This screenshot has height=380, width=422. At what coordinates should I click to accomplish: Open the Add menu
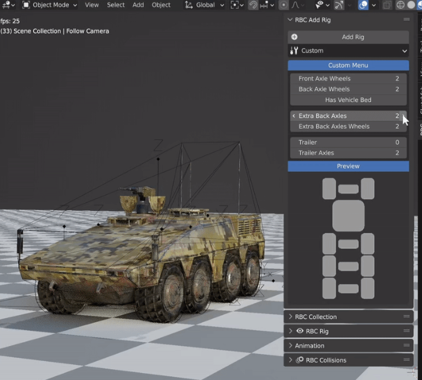138,5
